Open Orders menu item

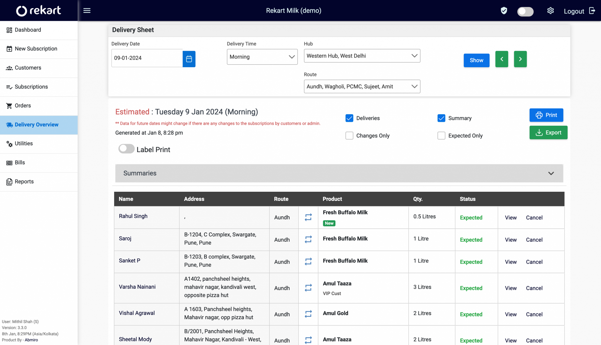(x=39, y=106)
